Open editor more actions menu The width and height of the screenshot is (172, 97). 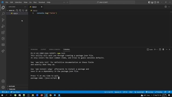[169, 7]
